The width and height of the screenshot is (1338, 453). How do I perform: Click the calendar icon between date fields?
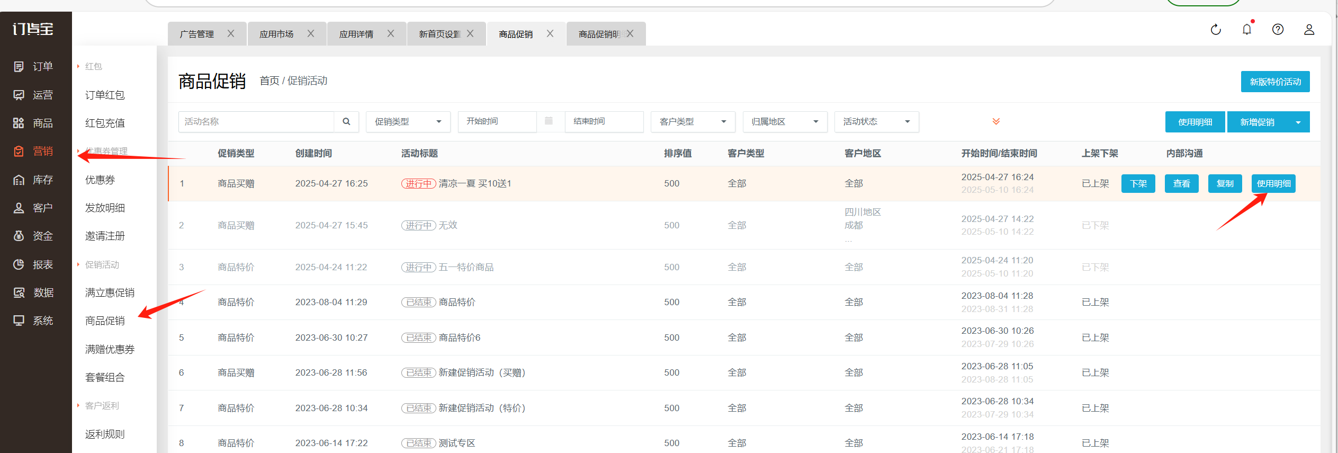[x=549, y=121]
